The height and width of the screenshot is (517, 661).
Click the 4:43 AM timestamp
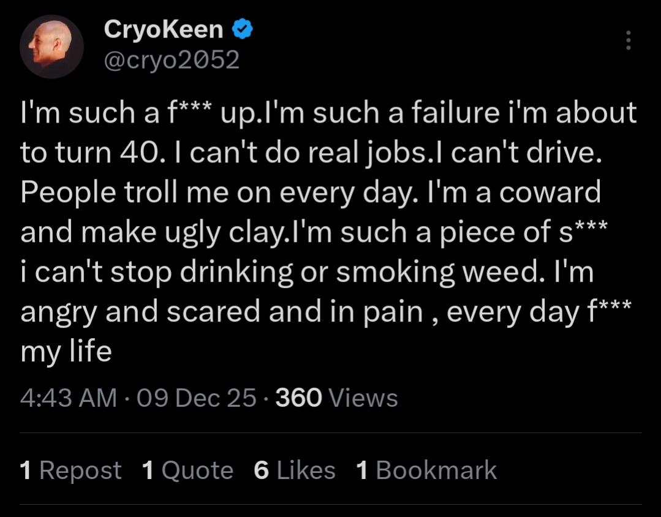point(68,398)
